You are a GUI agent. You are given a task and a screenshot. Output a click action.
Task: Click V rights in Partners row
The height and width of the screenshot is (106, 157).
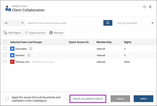[125, 55]
